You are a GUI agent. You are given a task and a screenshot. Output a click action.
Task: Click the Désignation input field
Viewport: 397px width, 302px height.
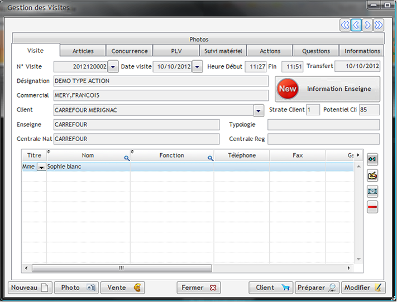tap(161, 81)
